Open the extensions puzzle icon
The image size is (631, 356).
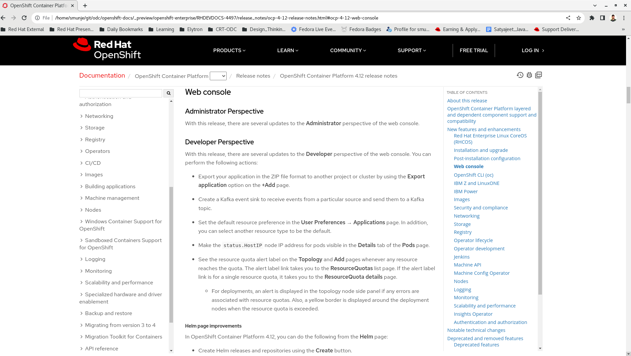click(x=592, y=18)
